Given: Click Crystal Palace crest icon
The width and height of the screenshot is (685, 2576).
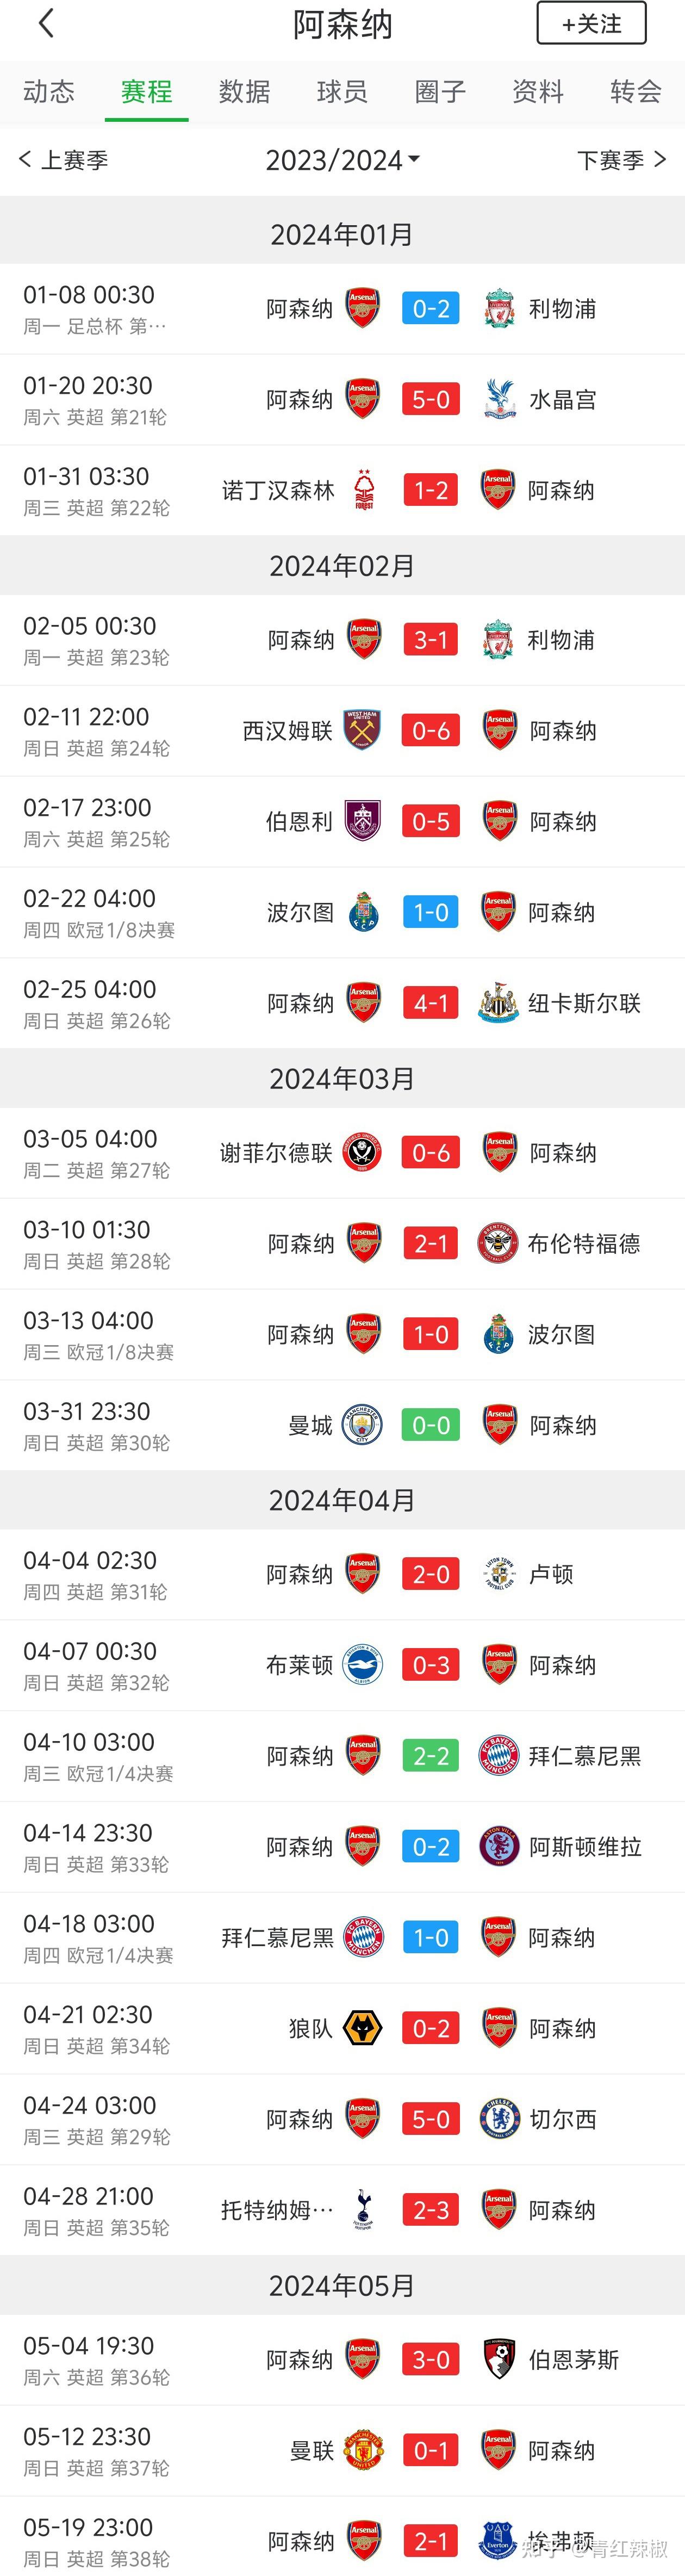Looking at the screenshot, I should (x=498, y=399).
